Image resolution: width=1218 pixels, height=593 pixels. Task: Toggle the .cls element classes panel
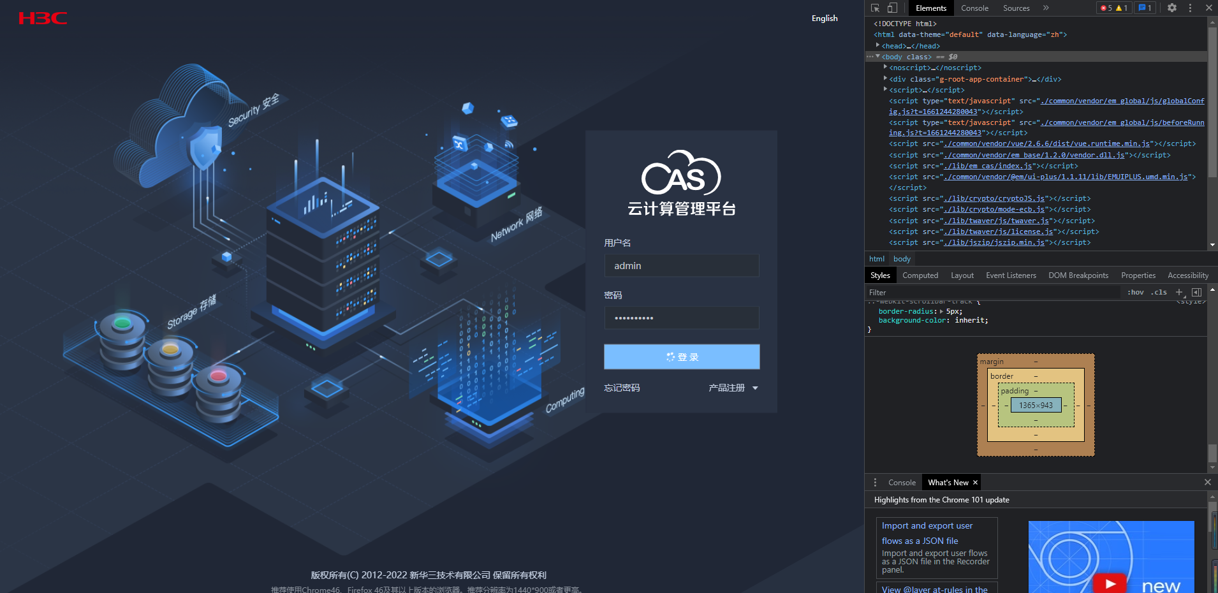click(x=1159, y=292)
